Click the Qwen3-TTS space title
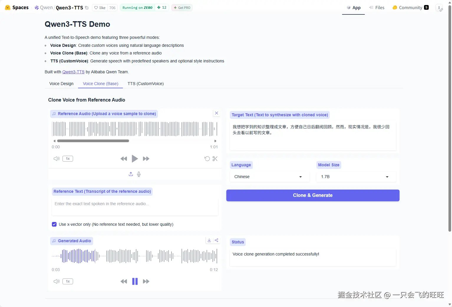This screenshot has width=452, height=307. [x=70, y=8]
